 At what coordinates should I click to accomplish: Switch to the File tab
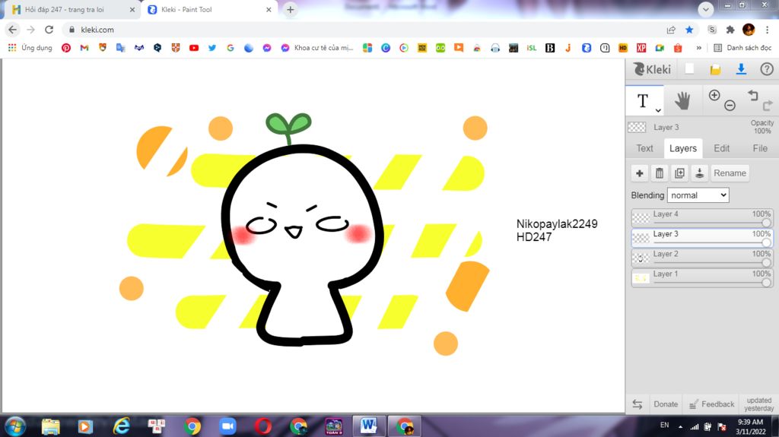click(760, 148)
